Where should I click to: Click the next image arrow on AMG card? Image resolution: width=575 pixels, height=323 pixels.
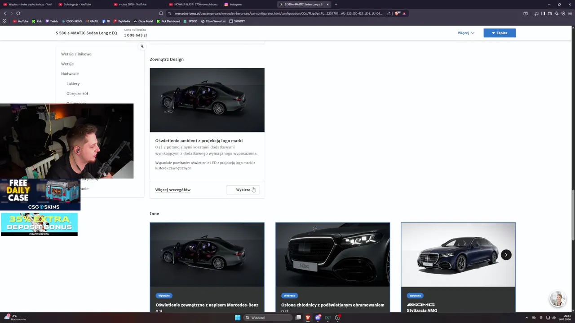[x=506, y=255]
